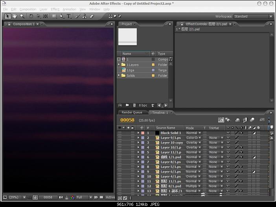
Task: Expand layer 12 properties triangle
Action: pyautogui.click(x=138, y=186)
